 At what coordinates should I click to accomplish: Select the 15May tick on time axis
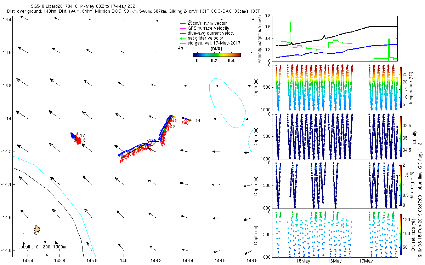coord(304,261)
